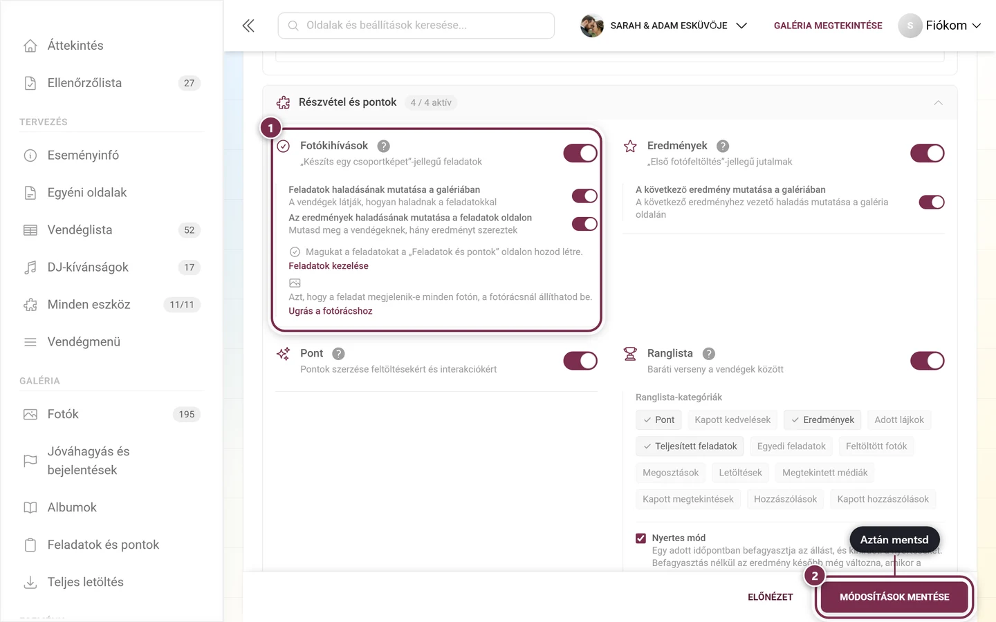The image size is (996, 622).
Task: Select the Megosztások ranking category
Action: [671, 473]
